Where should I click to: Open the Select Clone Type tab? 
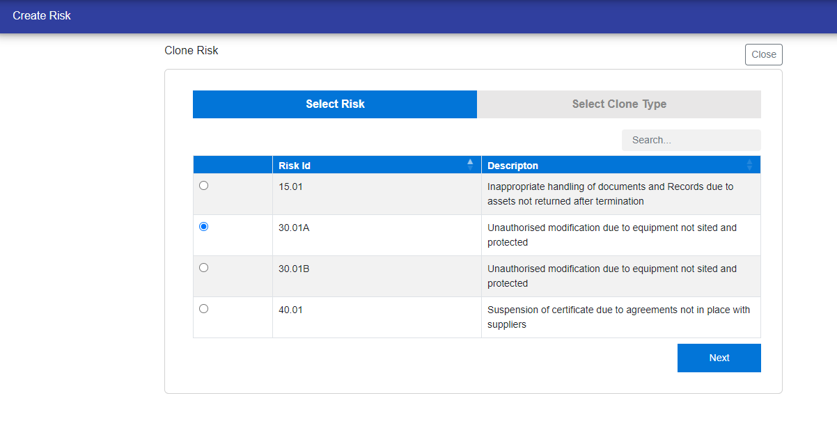click(x=619, y=104)
